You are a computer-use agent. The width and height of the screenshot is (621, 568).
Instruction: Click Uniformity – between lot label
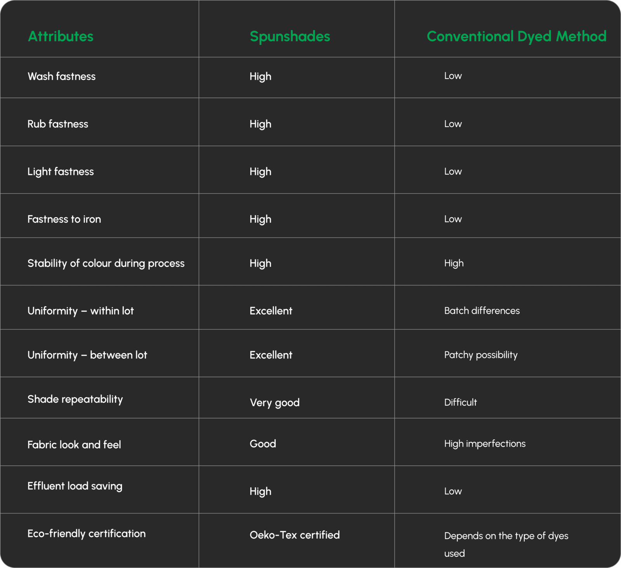pyautogui.click(x=87, y=355)
